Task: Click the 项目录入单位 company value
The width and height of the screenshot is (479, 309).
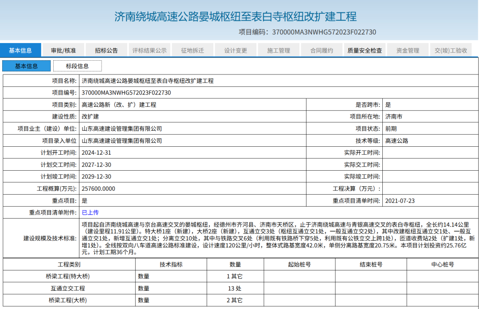Action: pos(122,141)
